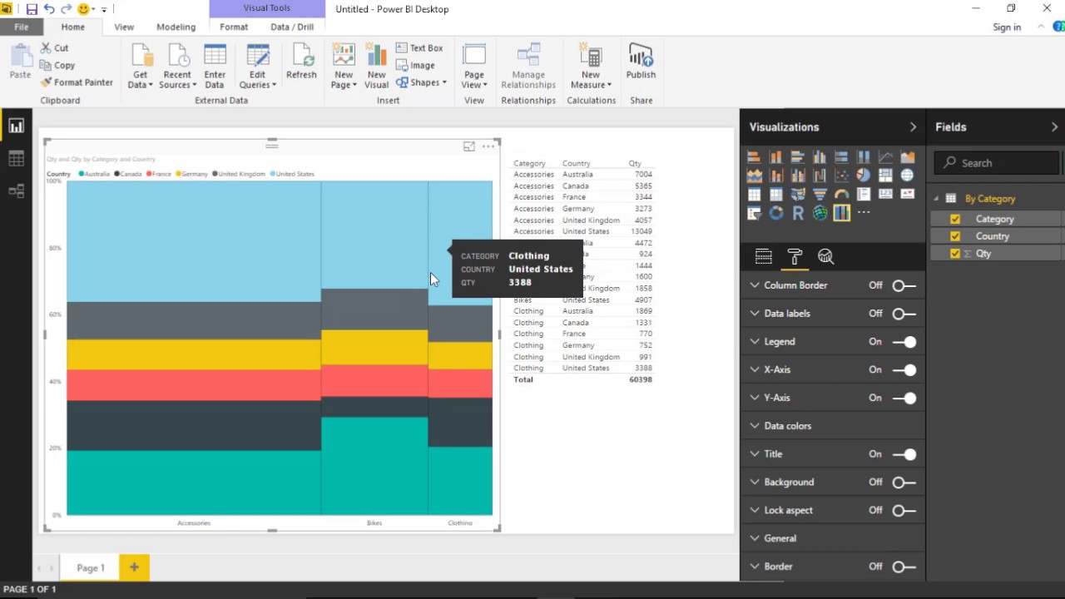
Task: Pick the map globe visualization
Action: (907, 176)
